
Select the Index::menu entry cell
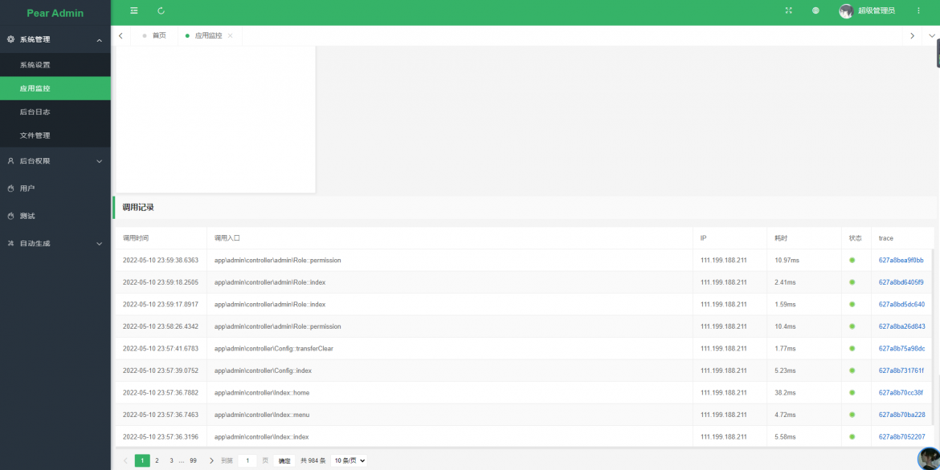[x=450, y=415]
